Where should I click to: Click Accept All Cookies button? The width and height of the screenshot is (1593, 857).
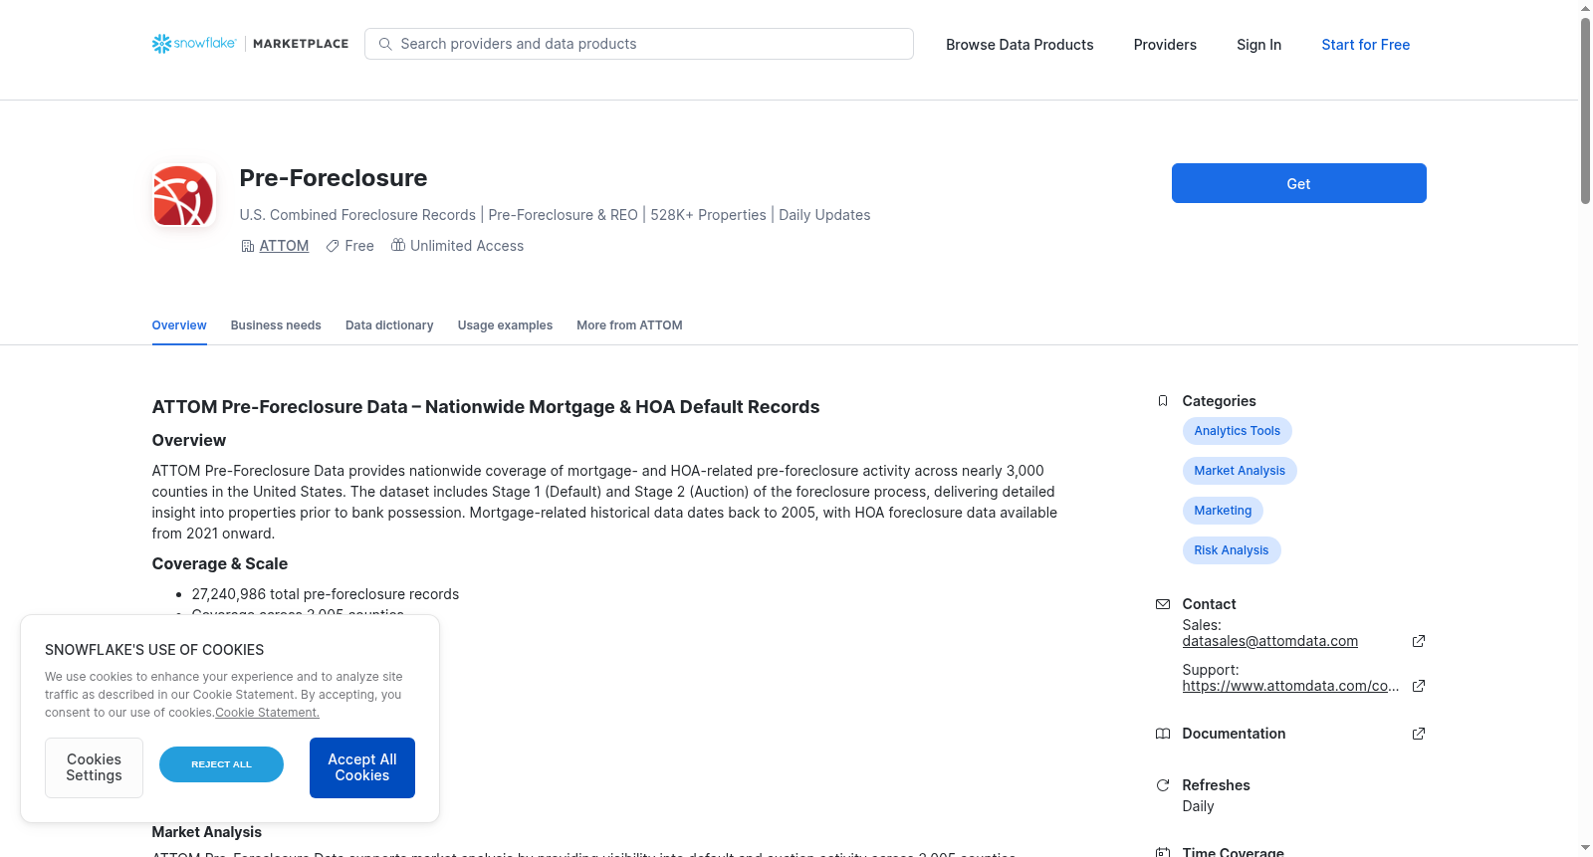[x=362, y=767]
